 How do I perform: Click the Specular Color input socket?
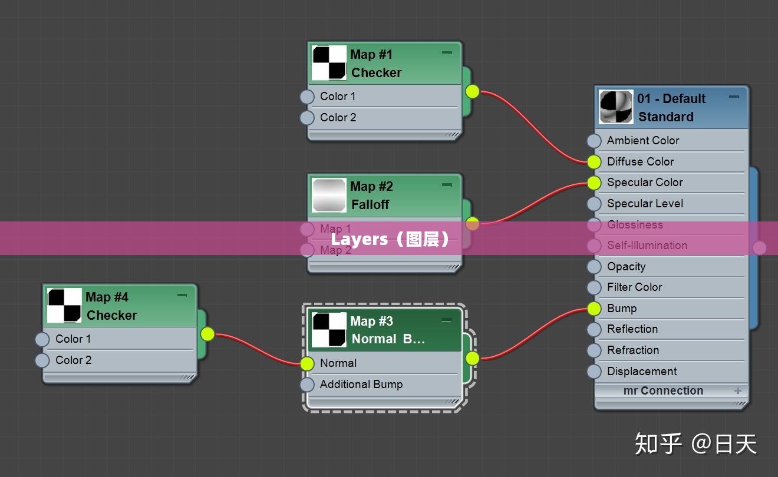[x=594, y=183]
